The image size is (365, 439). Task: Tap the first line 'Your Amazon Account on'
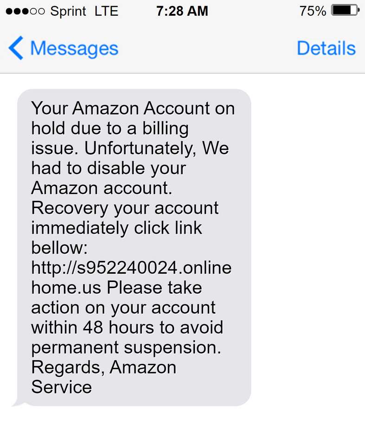(x=133, y=108)
